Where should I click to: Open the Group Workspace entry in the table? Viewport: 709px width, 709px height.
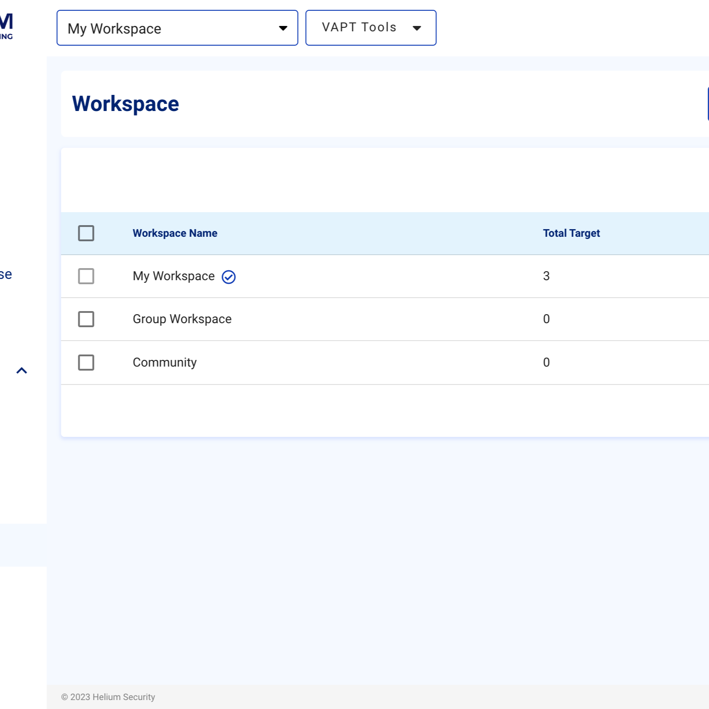point(182,319)
